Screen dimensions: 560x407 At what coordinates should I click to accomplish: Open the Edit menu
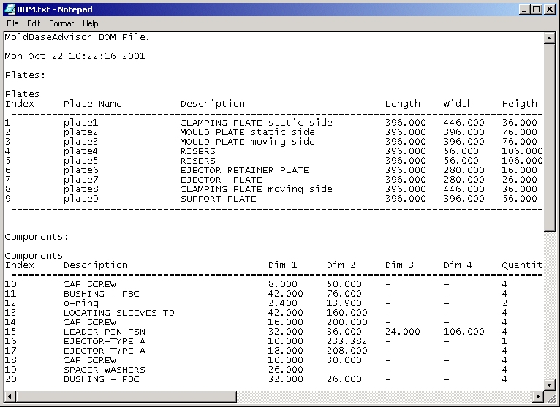coord(34,23)
